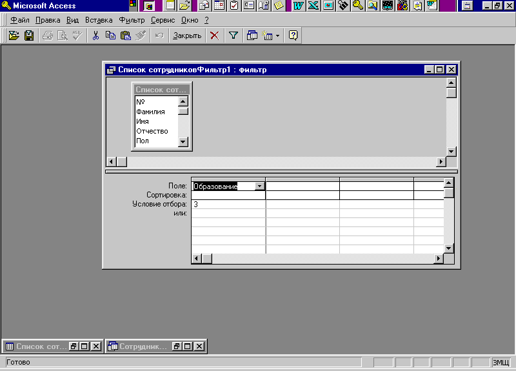Undo last action arrow icon
Screen dimensions: 516x371
(159, 35)
